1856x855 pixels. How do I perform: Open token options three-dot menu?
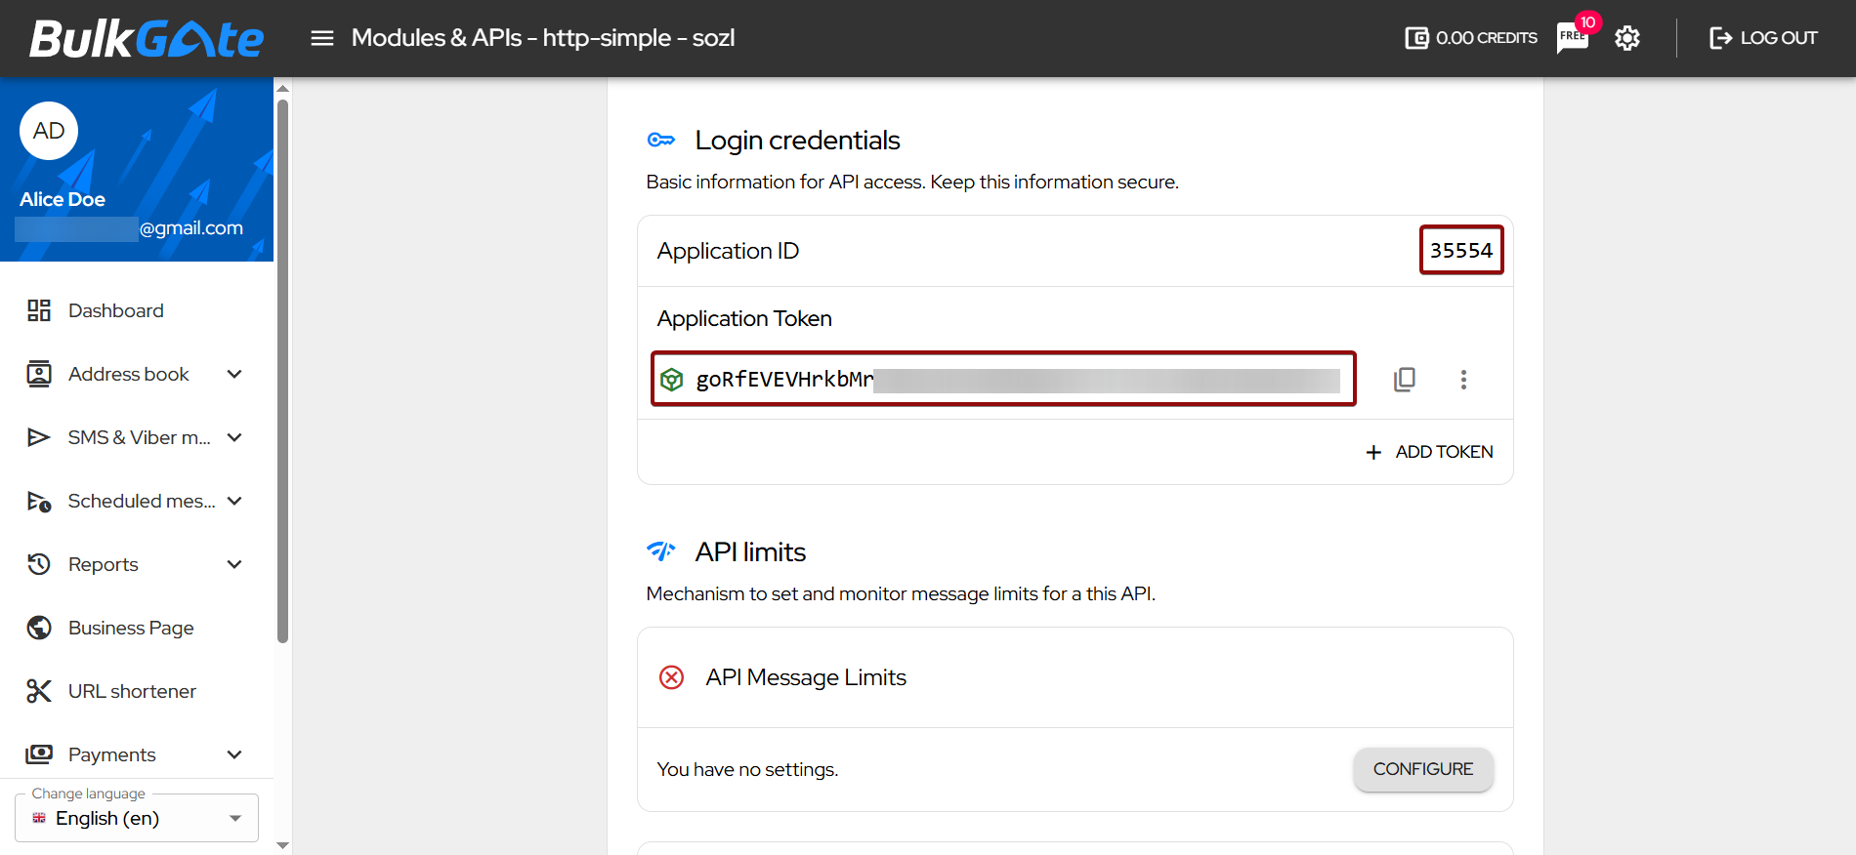(x=1462, y=380)
